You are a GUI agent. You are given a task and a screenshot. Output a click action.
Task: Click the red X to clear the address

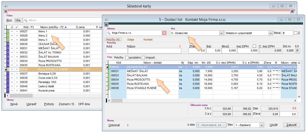[164, 33]
